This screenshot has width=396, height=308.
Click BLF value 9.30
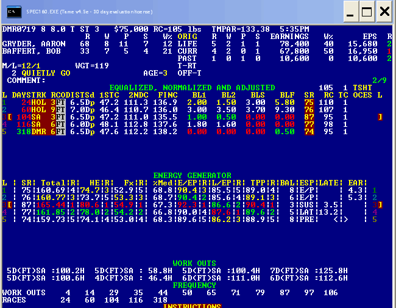[x=285, y=110]
